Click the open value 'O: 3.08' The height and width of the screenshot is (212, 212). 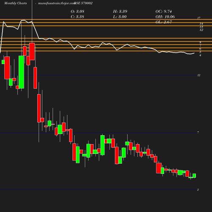click(x=78, y=11)
